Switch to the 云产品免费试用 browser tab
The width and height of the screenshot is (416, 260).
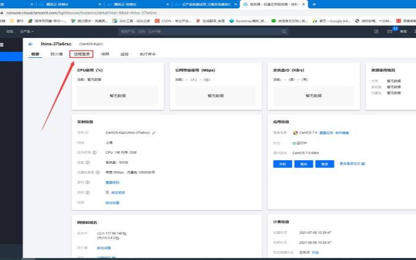pos(206,4)
